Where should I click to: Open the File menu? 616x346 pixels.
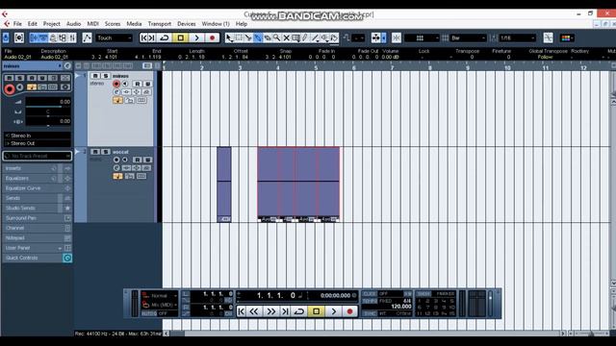pyautogui.click(x=17, y=24)
